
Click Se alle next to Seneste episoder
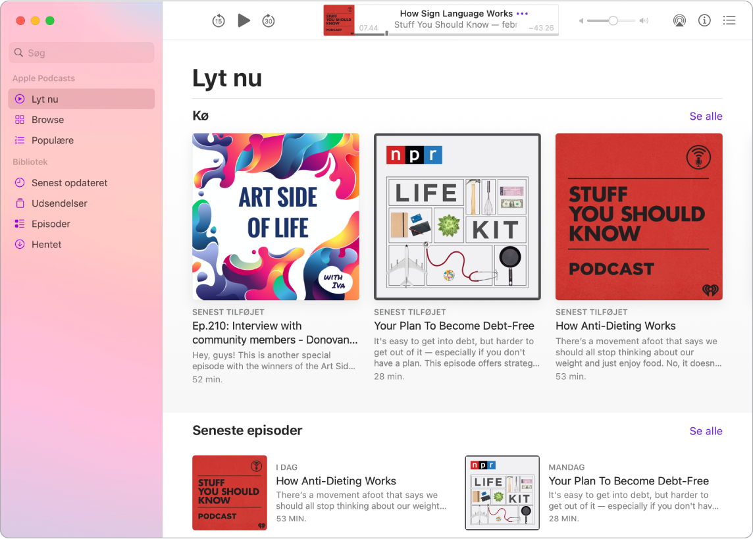[706, 431]
